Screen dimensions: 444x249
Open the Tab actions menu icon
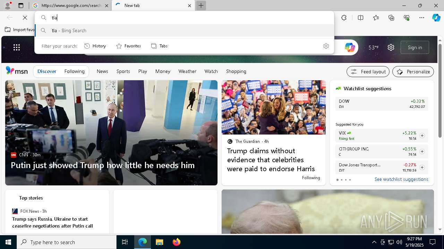click(21, 6)
